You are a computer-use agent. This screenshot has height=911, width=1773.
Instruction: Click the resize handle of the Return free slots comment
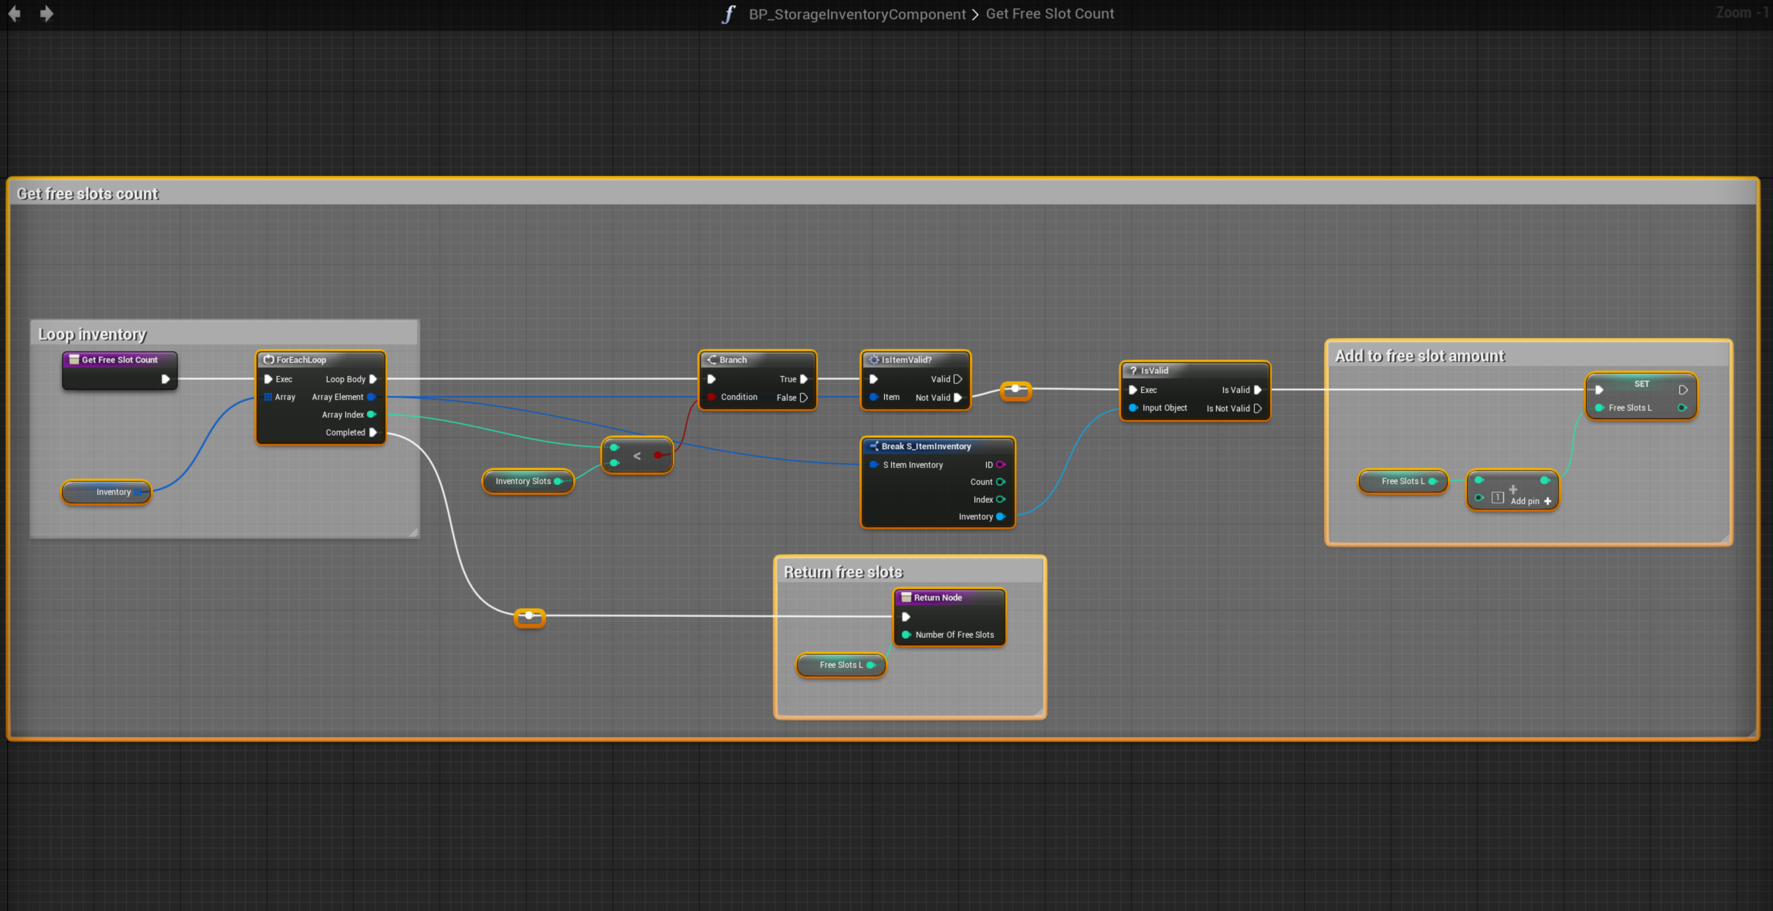click(x=1039, y=712)
